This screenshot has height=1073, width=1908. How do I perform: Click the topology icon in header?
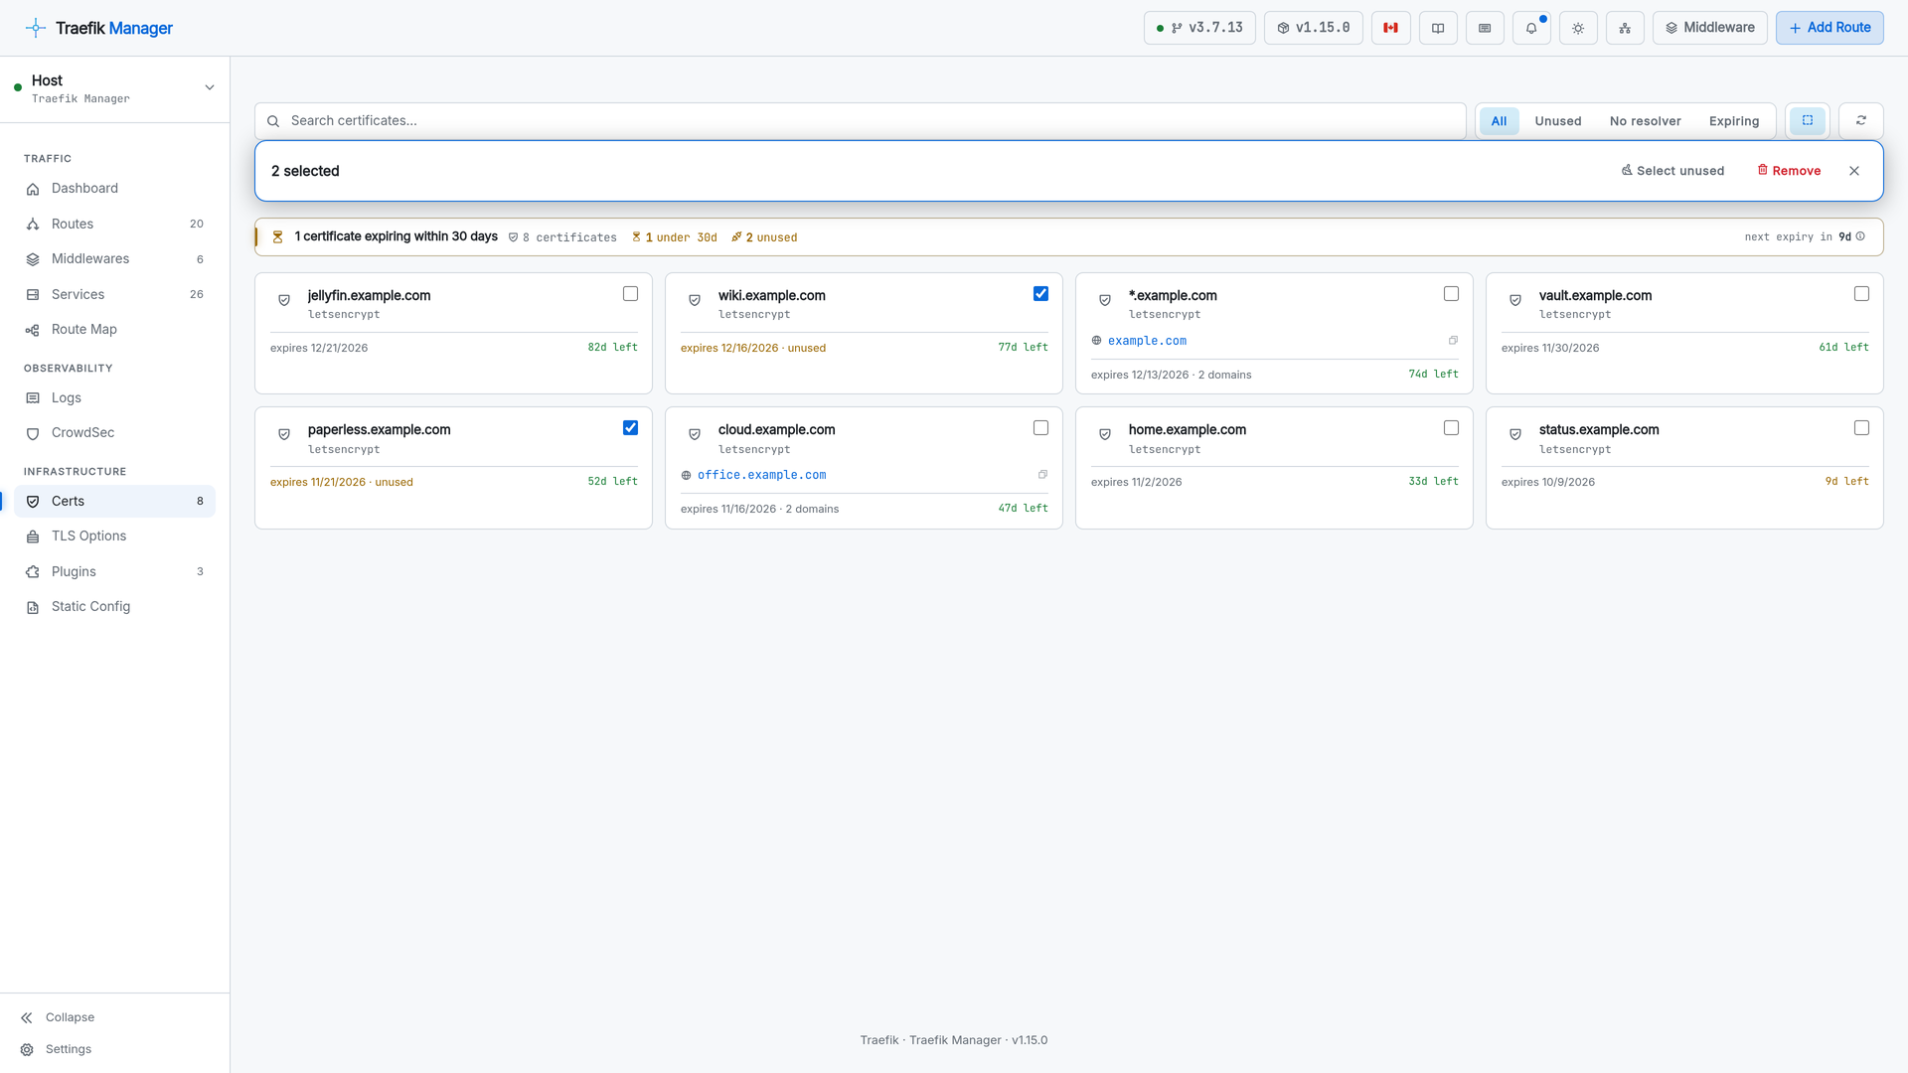pos(1625,28)
